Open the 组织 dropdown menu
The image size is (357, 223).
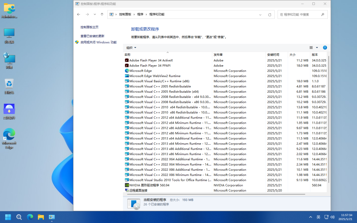tap(131, 47)
